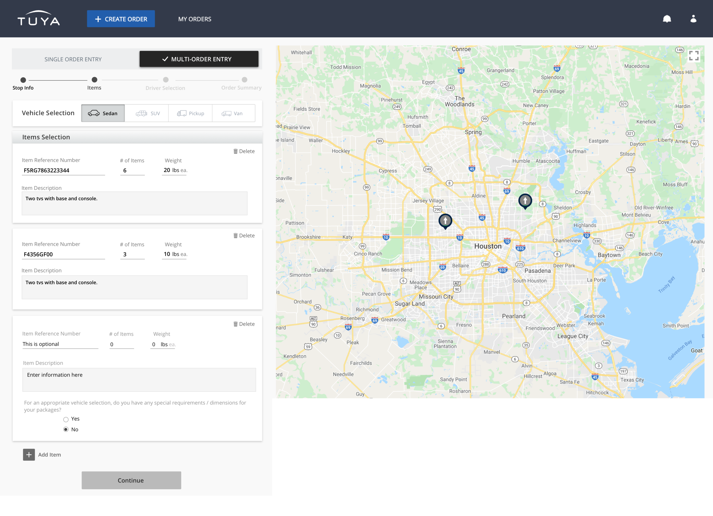Go to the Stop Info step
The height and width of the screenshot is (516, 713).
tap(23, 84)
